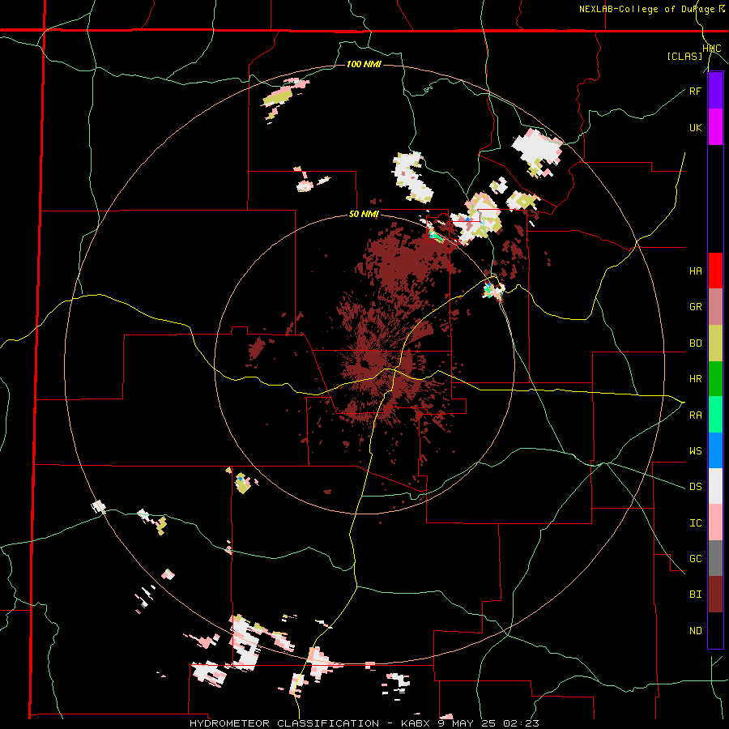This screenshot has height=729, width=729.
Task: Select the DS white legend swatch
Action: click(715, 486)
